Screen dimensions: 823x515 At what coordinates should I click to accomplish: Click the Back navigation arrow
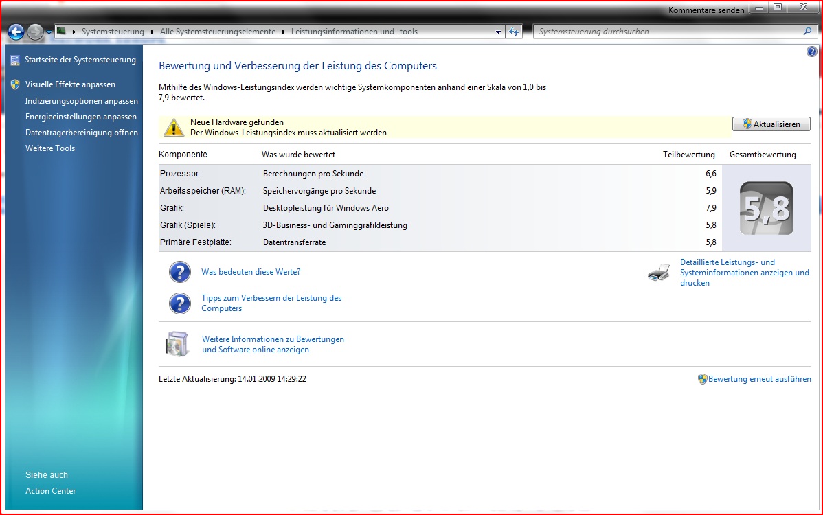click(16, 32)
